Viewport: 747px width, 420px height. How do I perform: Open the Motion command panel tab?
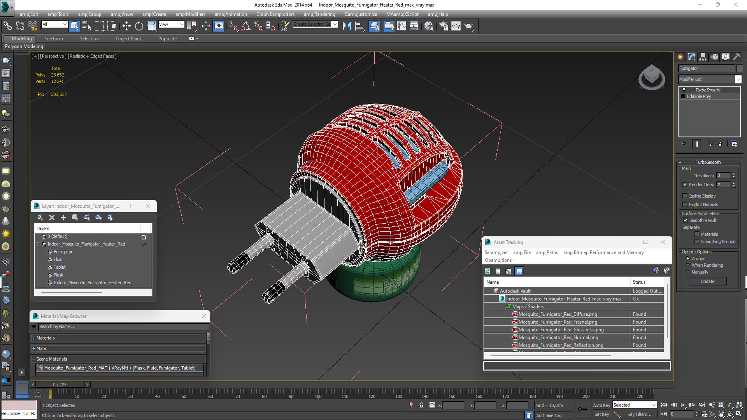point(715,57)
